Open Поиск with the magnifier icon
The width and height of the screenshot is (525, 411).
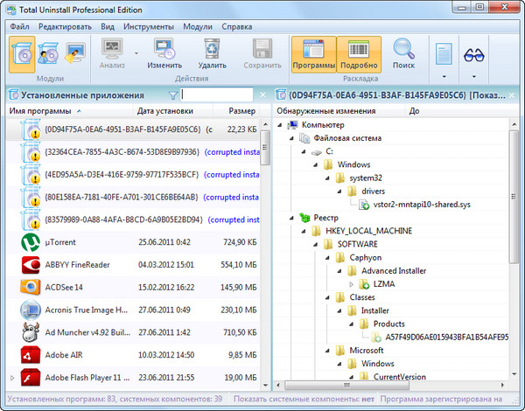pos(403,49)
